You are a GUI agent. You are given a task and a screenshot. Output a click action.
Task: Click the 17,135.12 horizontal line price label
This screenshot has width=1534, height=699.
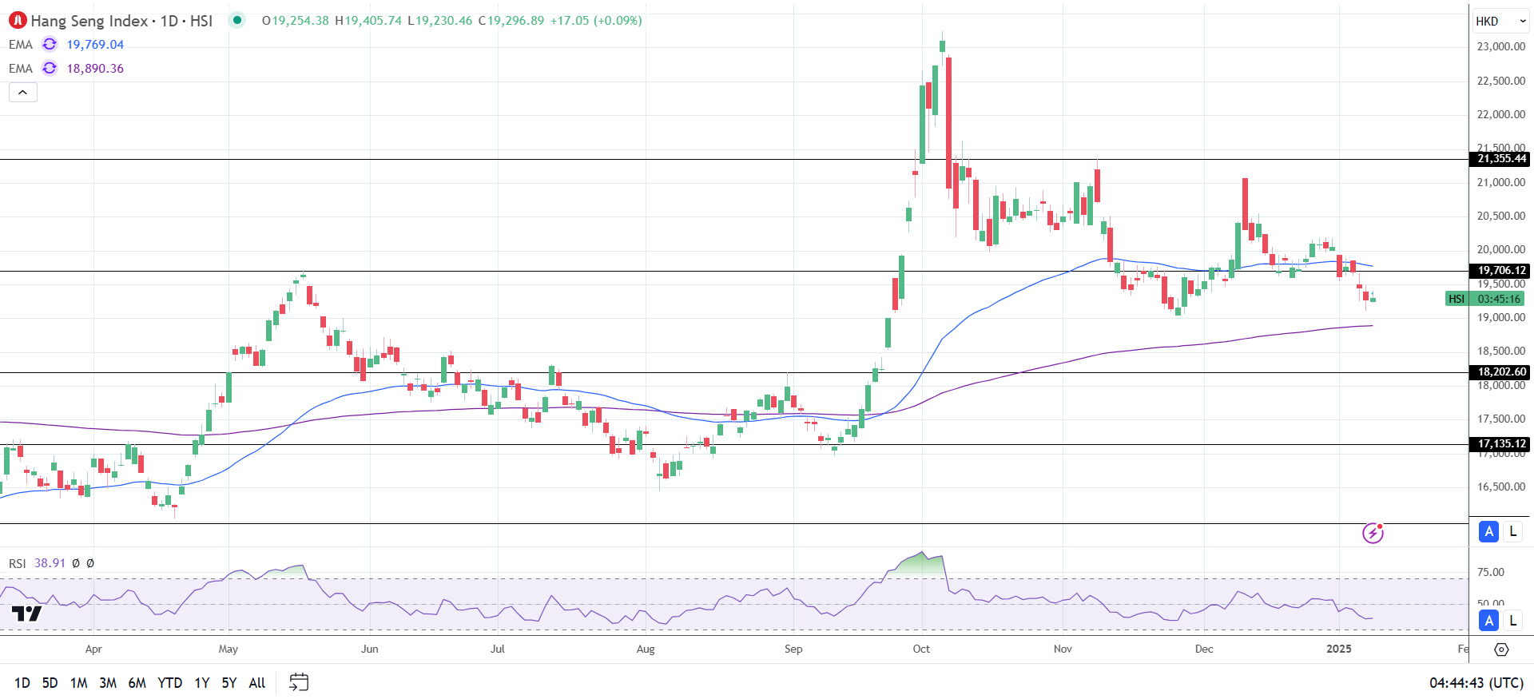1500,444
